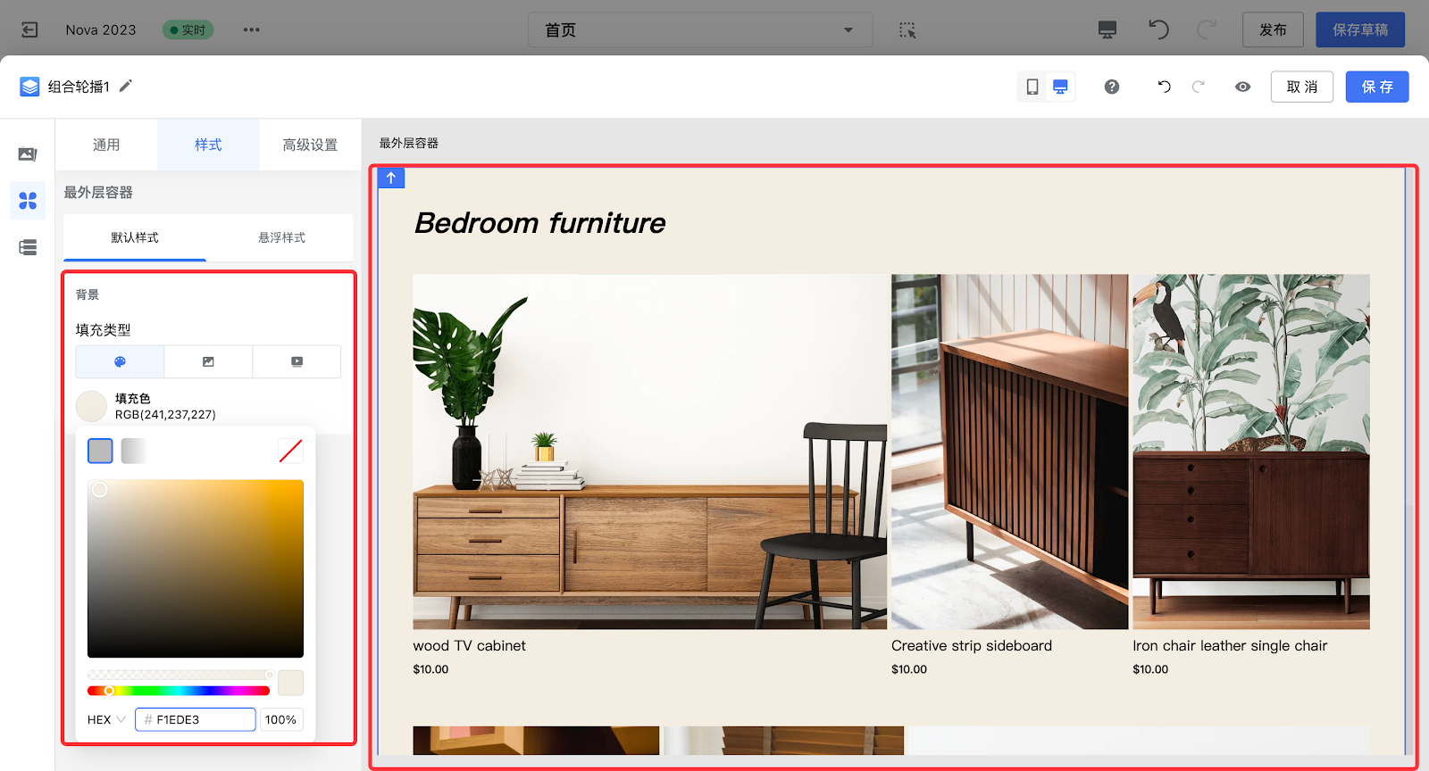Click the 取消 button
The image size is (1429, 771).
pyautogui.click(x=1301, y=87)
